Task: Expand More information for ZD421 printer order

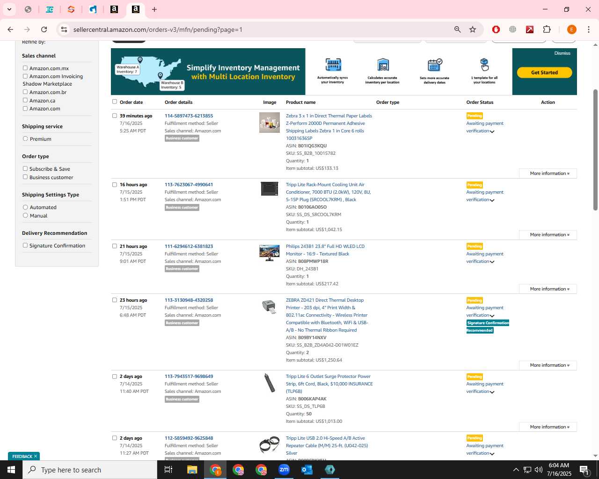Action: point(548,365)
